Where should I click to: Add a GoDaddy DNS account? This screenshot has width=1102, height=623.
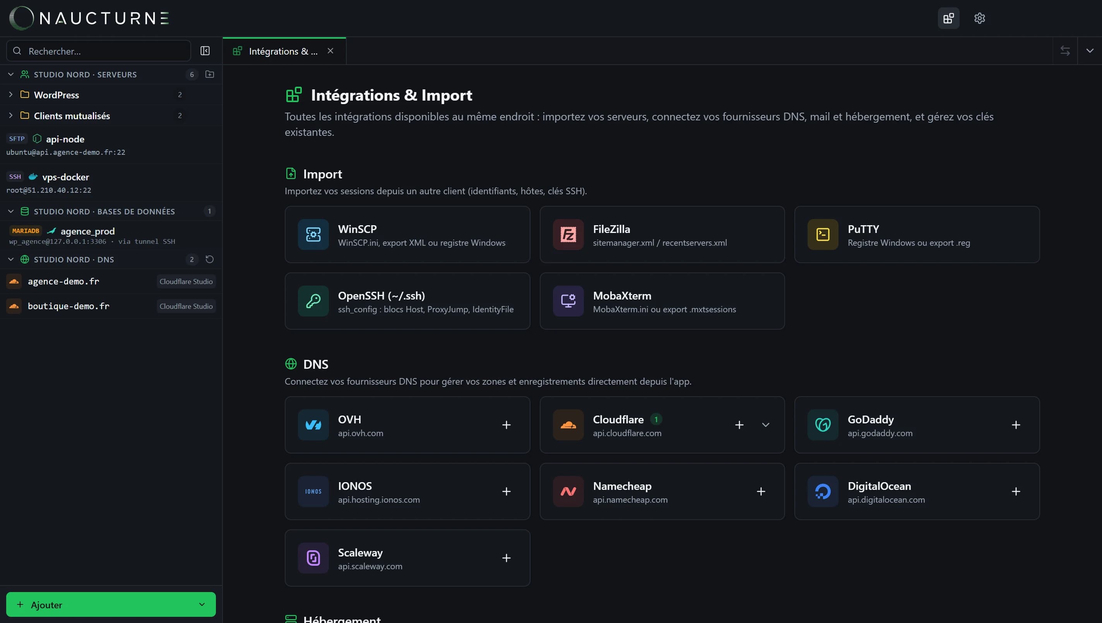click(1016, 425)
